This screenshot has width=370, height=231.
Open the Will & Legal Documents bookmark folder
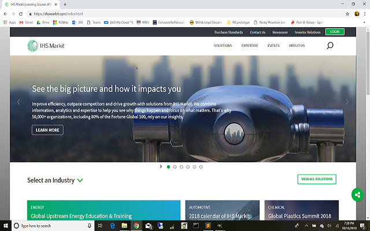tap(206, 23)
